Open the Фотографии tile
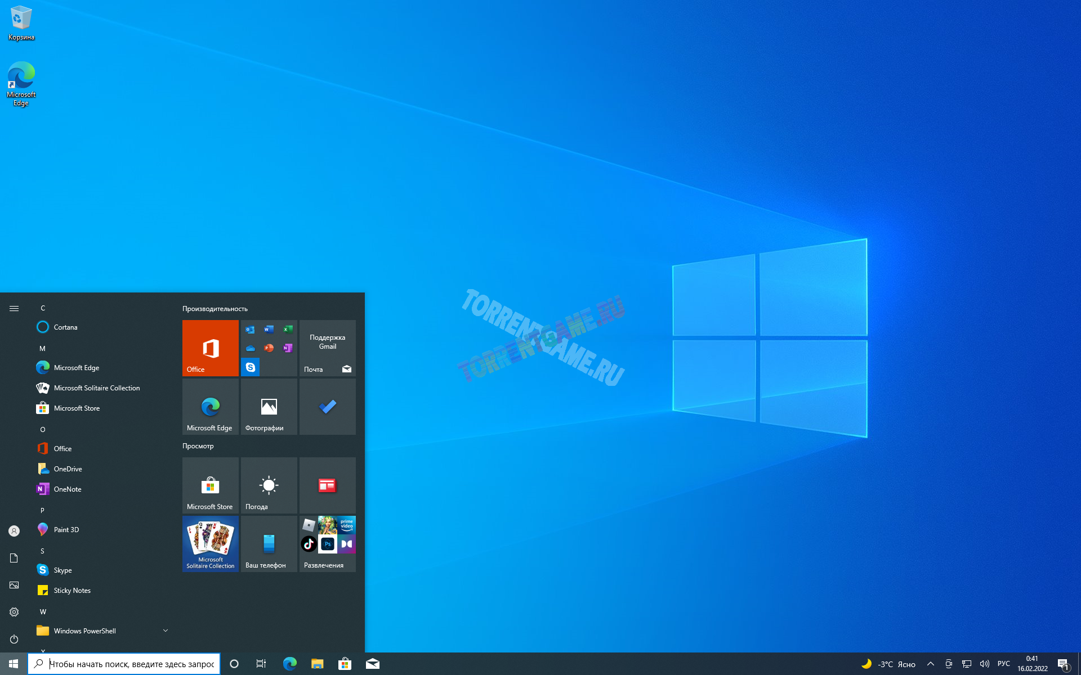This screenshot has height=675, width=1081. pos(269,406)
